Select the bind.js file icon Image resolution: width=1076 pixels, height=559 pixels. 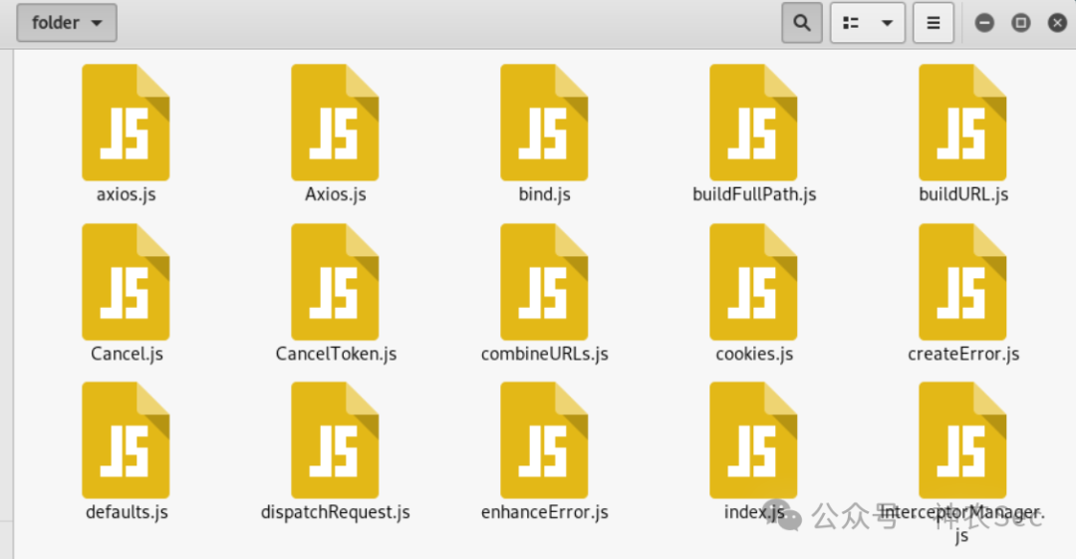[x=544, y=123]
